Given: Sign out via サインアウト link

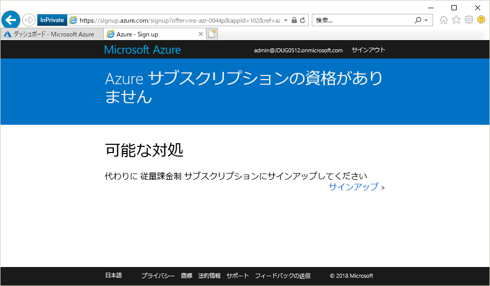Looking at the screenshot, I should point(368,50).
